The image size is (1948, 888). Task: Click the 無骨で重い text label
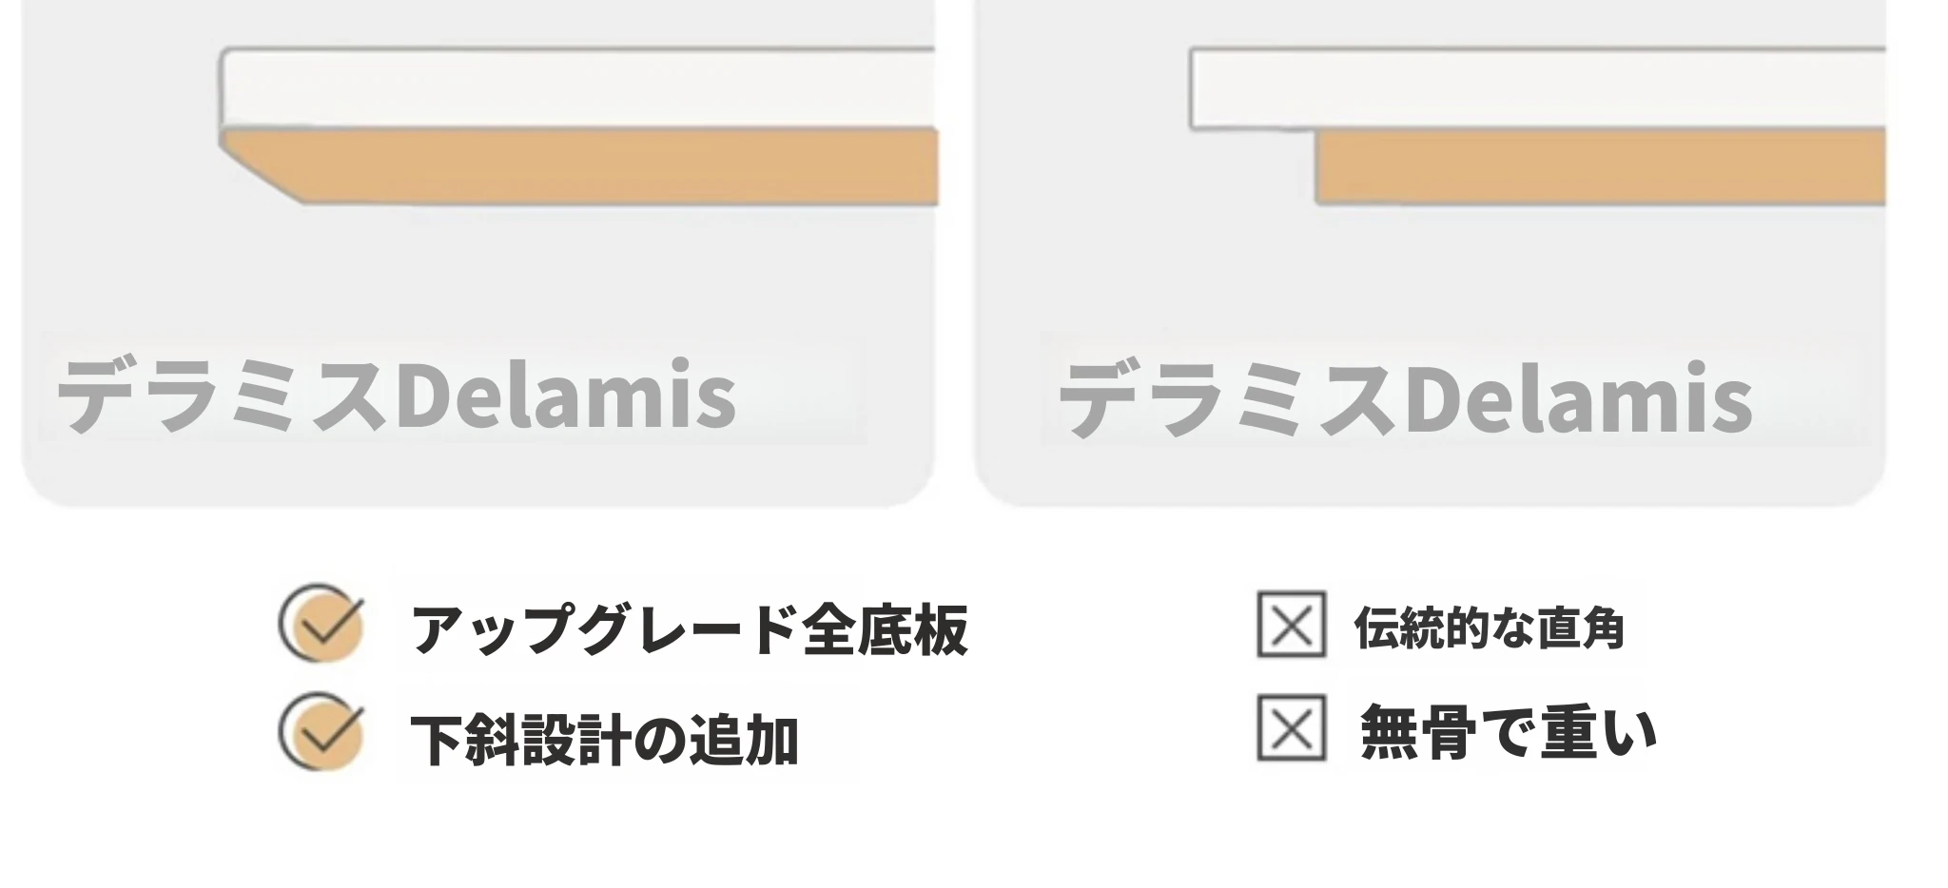pos(1509,732)
